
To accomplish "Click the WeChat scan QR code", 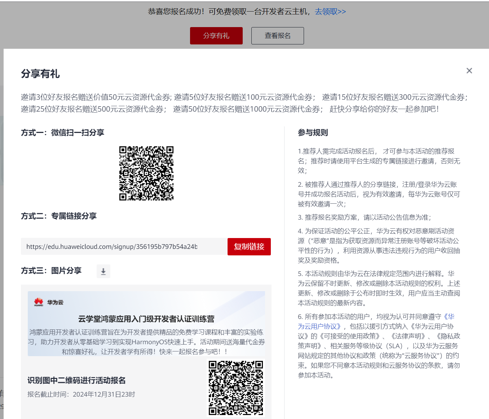I will (146, 173).
